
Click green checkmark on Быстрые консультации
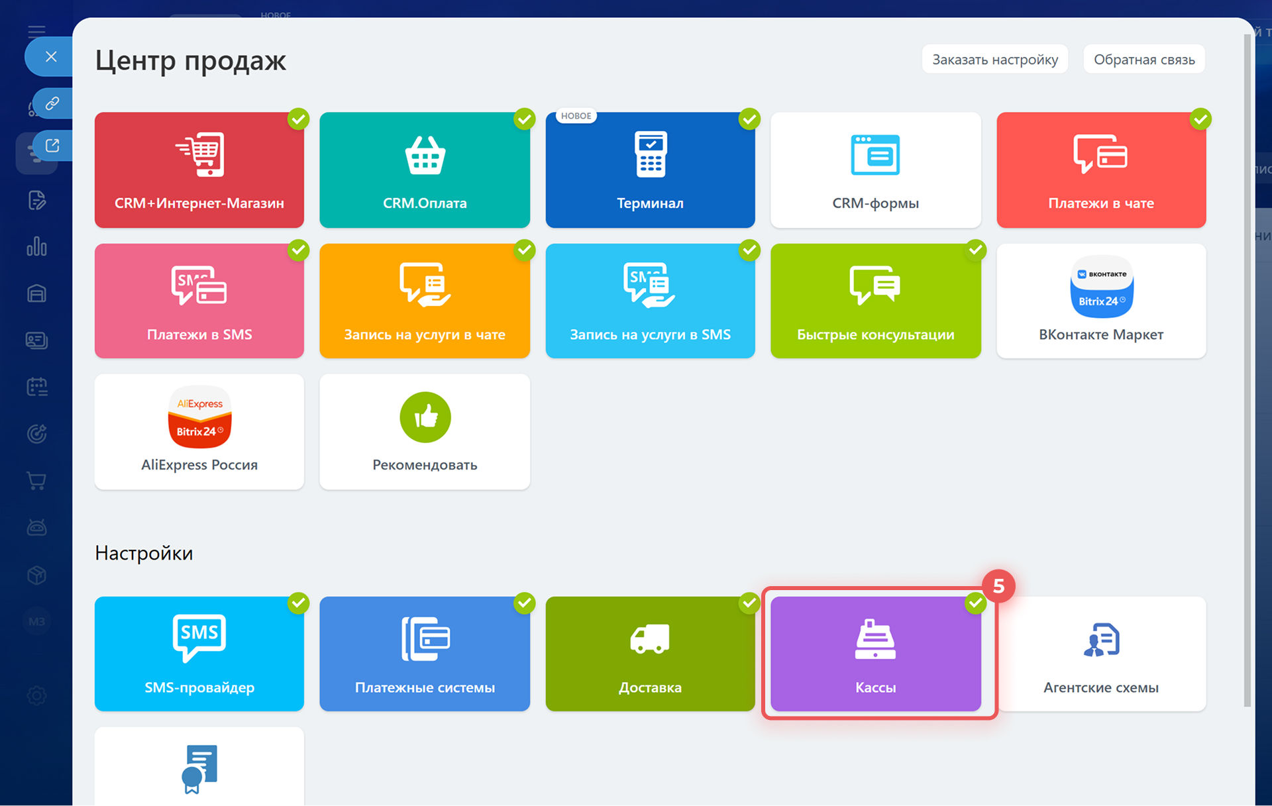(x=975, y=250)
